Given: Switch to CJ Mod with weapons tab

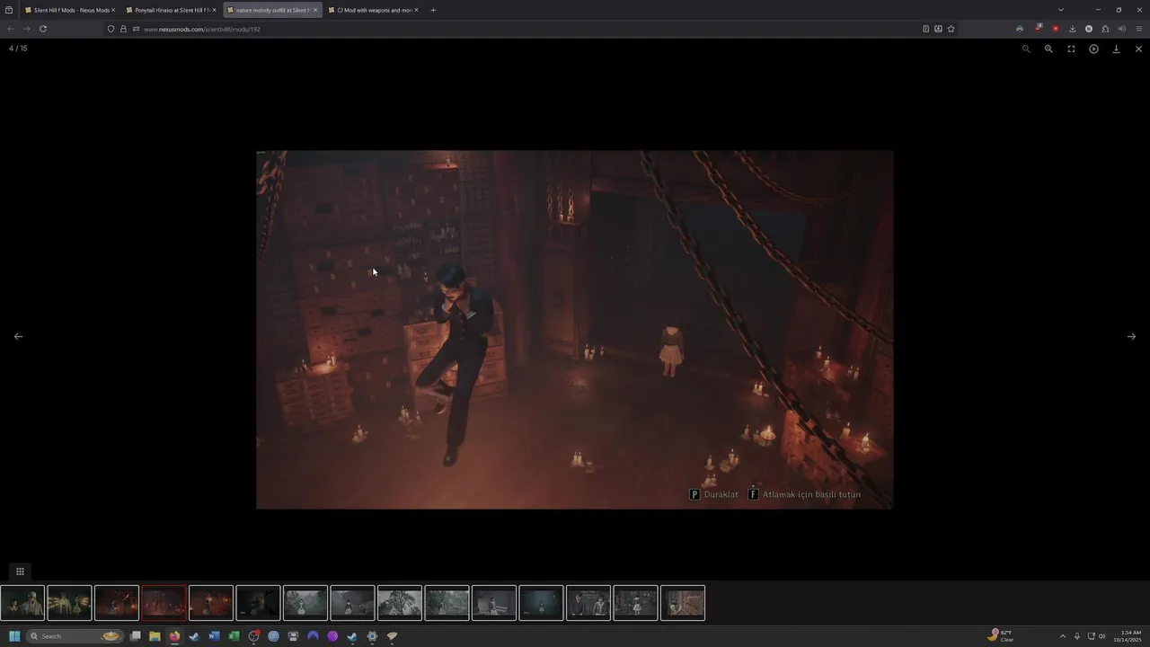Looking at the screenshot, I should pos(373,10).
